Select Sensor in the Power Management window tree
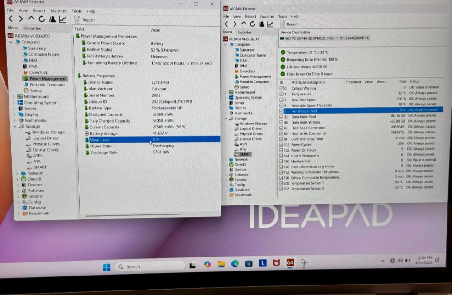 [36, 90]
